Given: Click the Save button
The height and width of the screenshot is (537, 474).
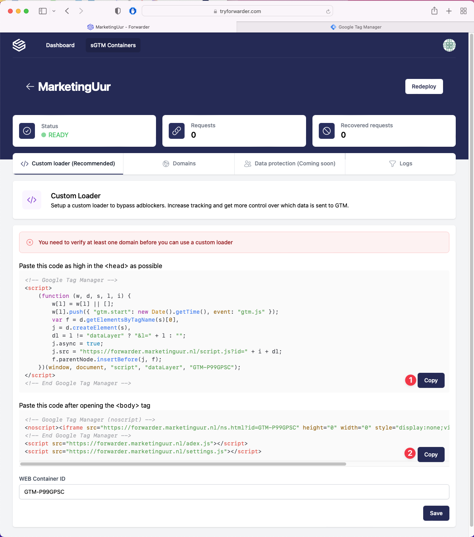Looking at the screenshot, I should 436,513.
